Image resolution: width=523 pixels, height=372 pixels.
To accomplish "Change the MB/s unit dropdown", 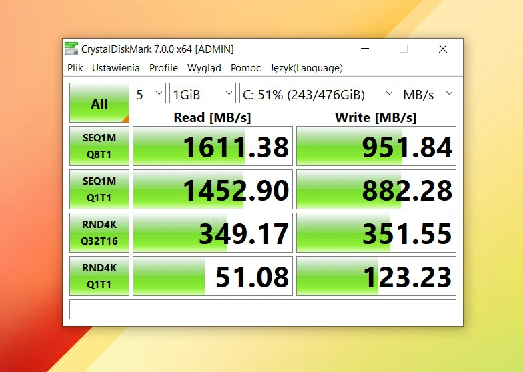I will pyautogui.click(x=428, y=94).
